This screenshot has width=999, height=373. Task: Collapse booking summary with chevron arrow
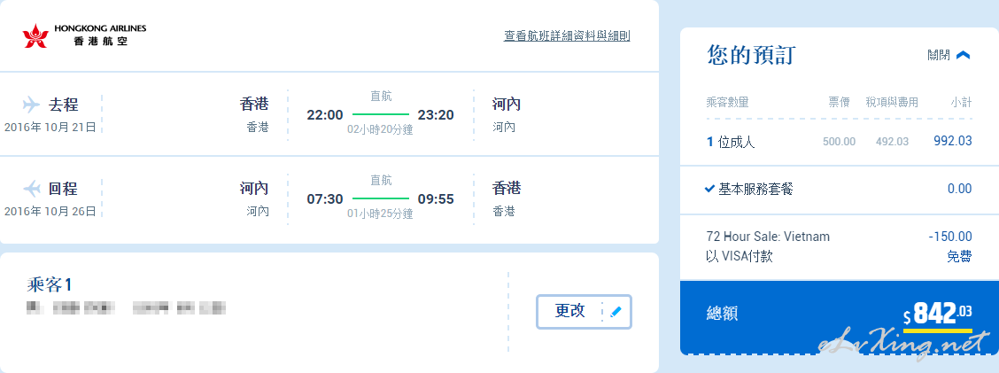pos(964,56)
